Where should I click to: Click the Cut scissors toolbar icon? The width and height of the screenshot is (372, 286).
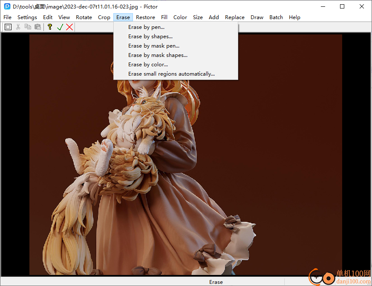tap(18, 27)
